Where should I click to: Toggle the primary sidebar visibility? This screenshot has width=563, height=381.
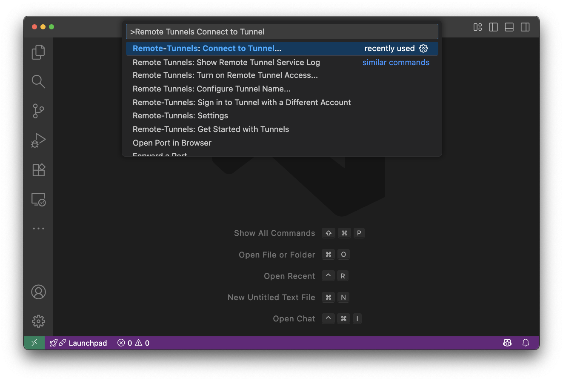[493, 27]
